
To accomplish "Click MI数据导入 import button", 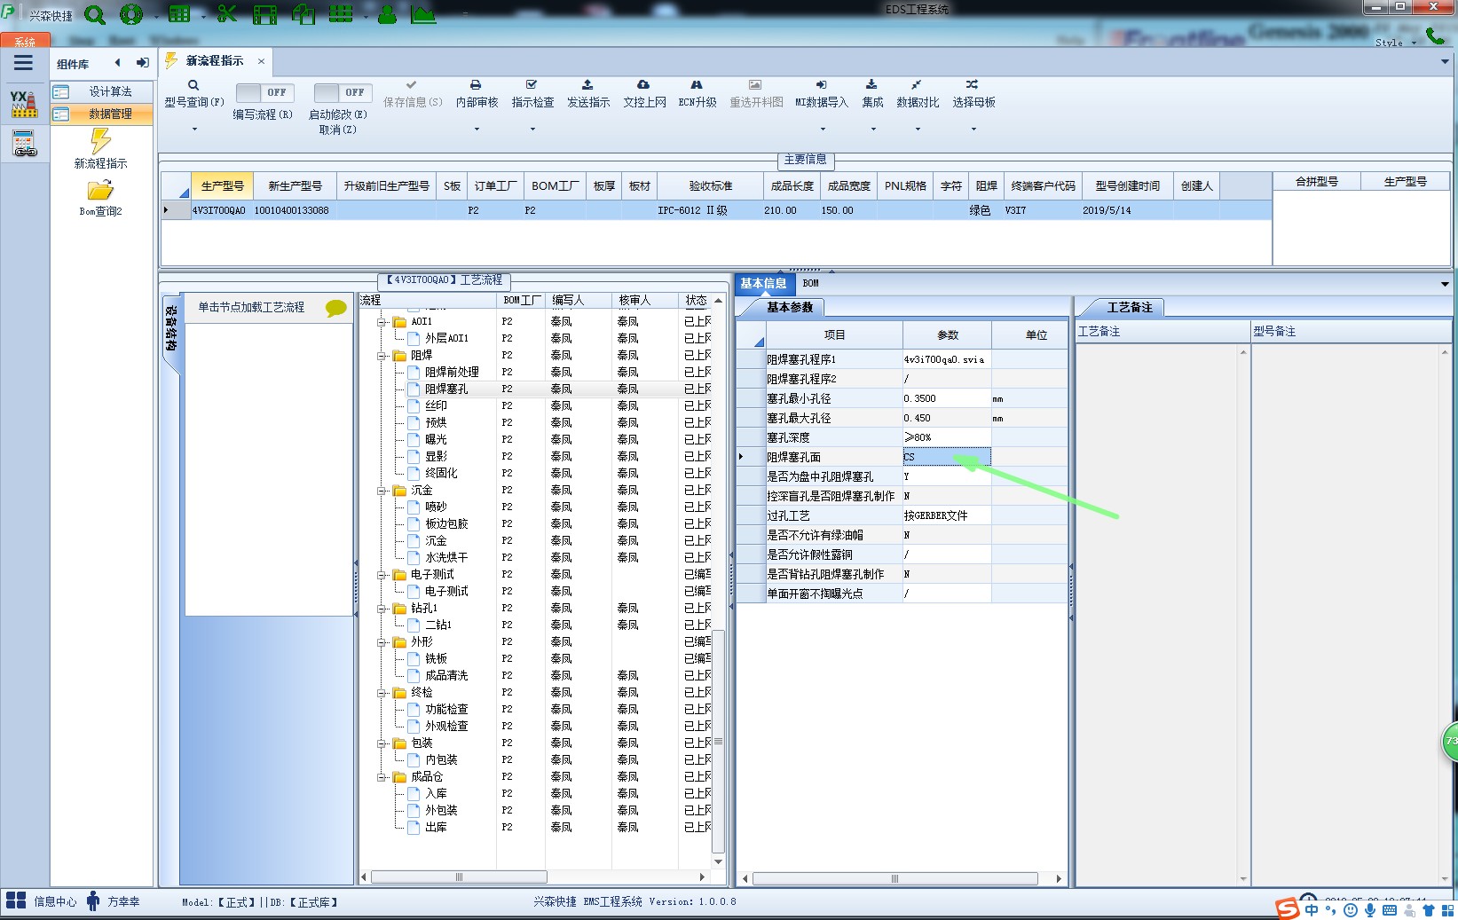I will coord(822,94).
